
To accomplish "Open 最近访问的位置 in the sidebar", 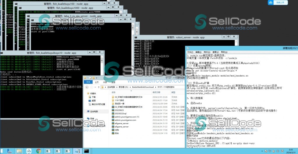I will pos(98,104).
